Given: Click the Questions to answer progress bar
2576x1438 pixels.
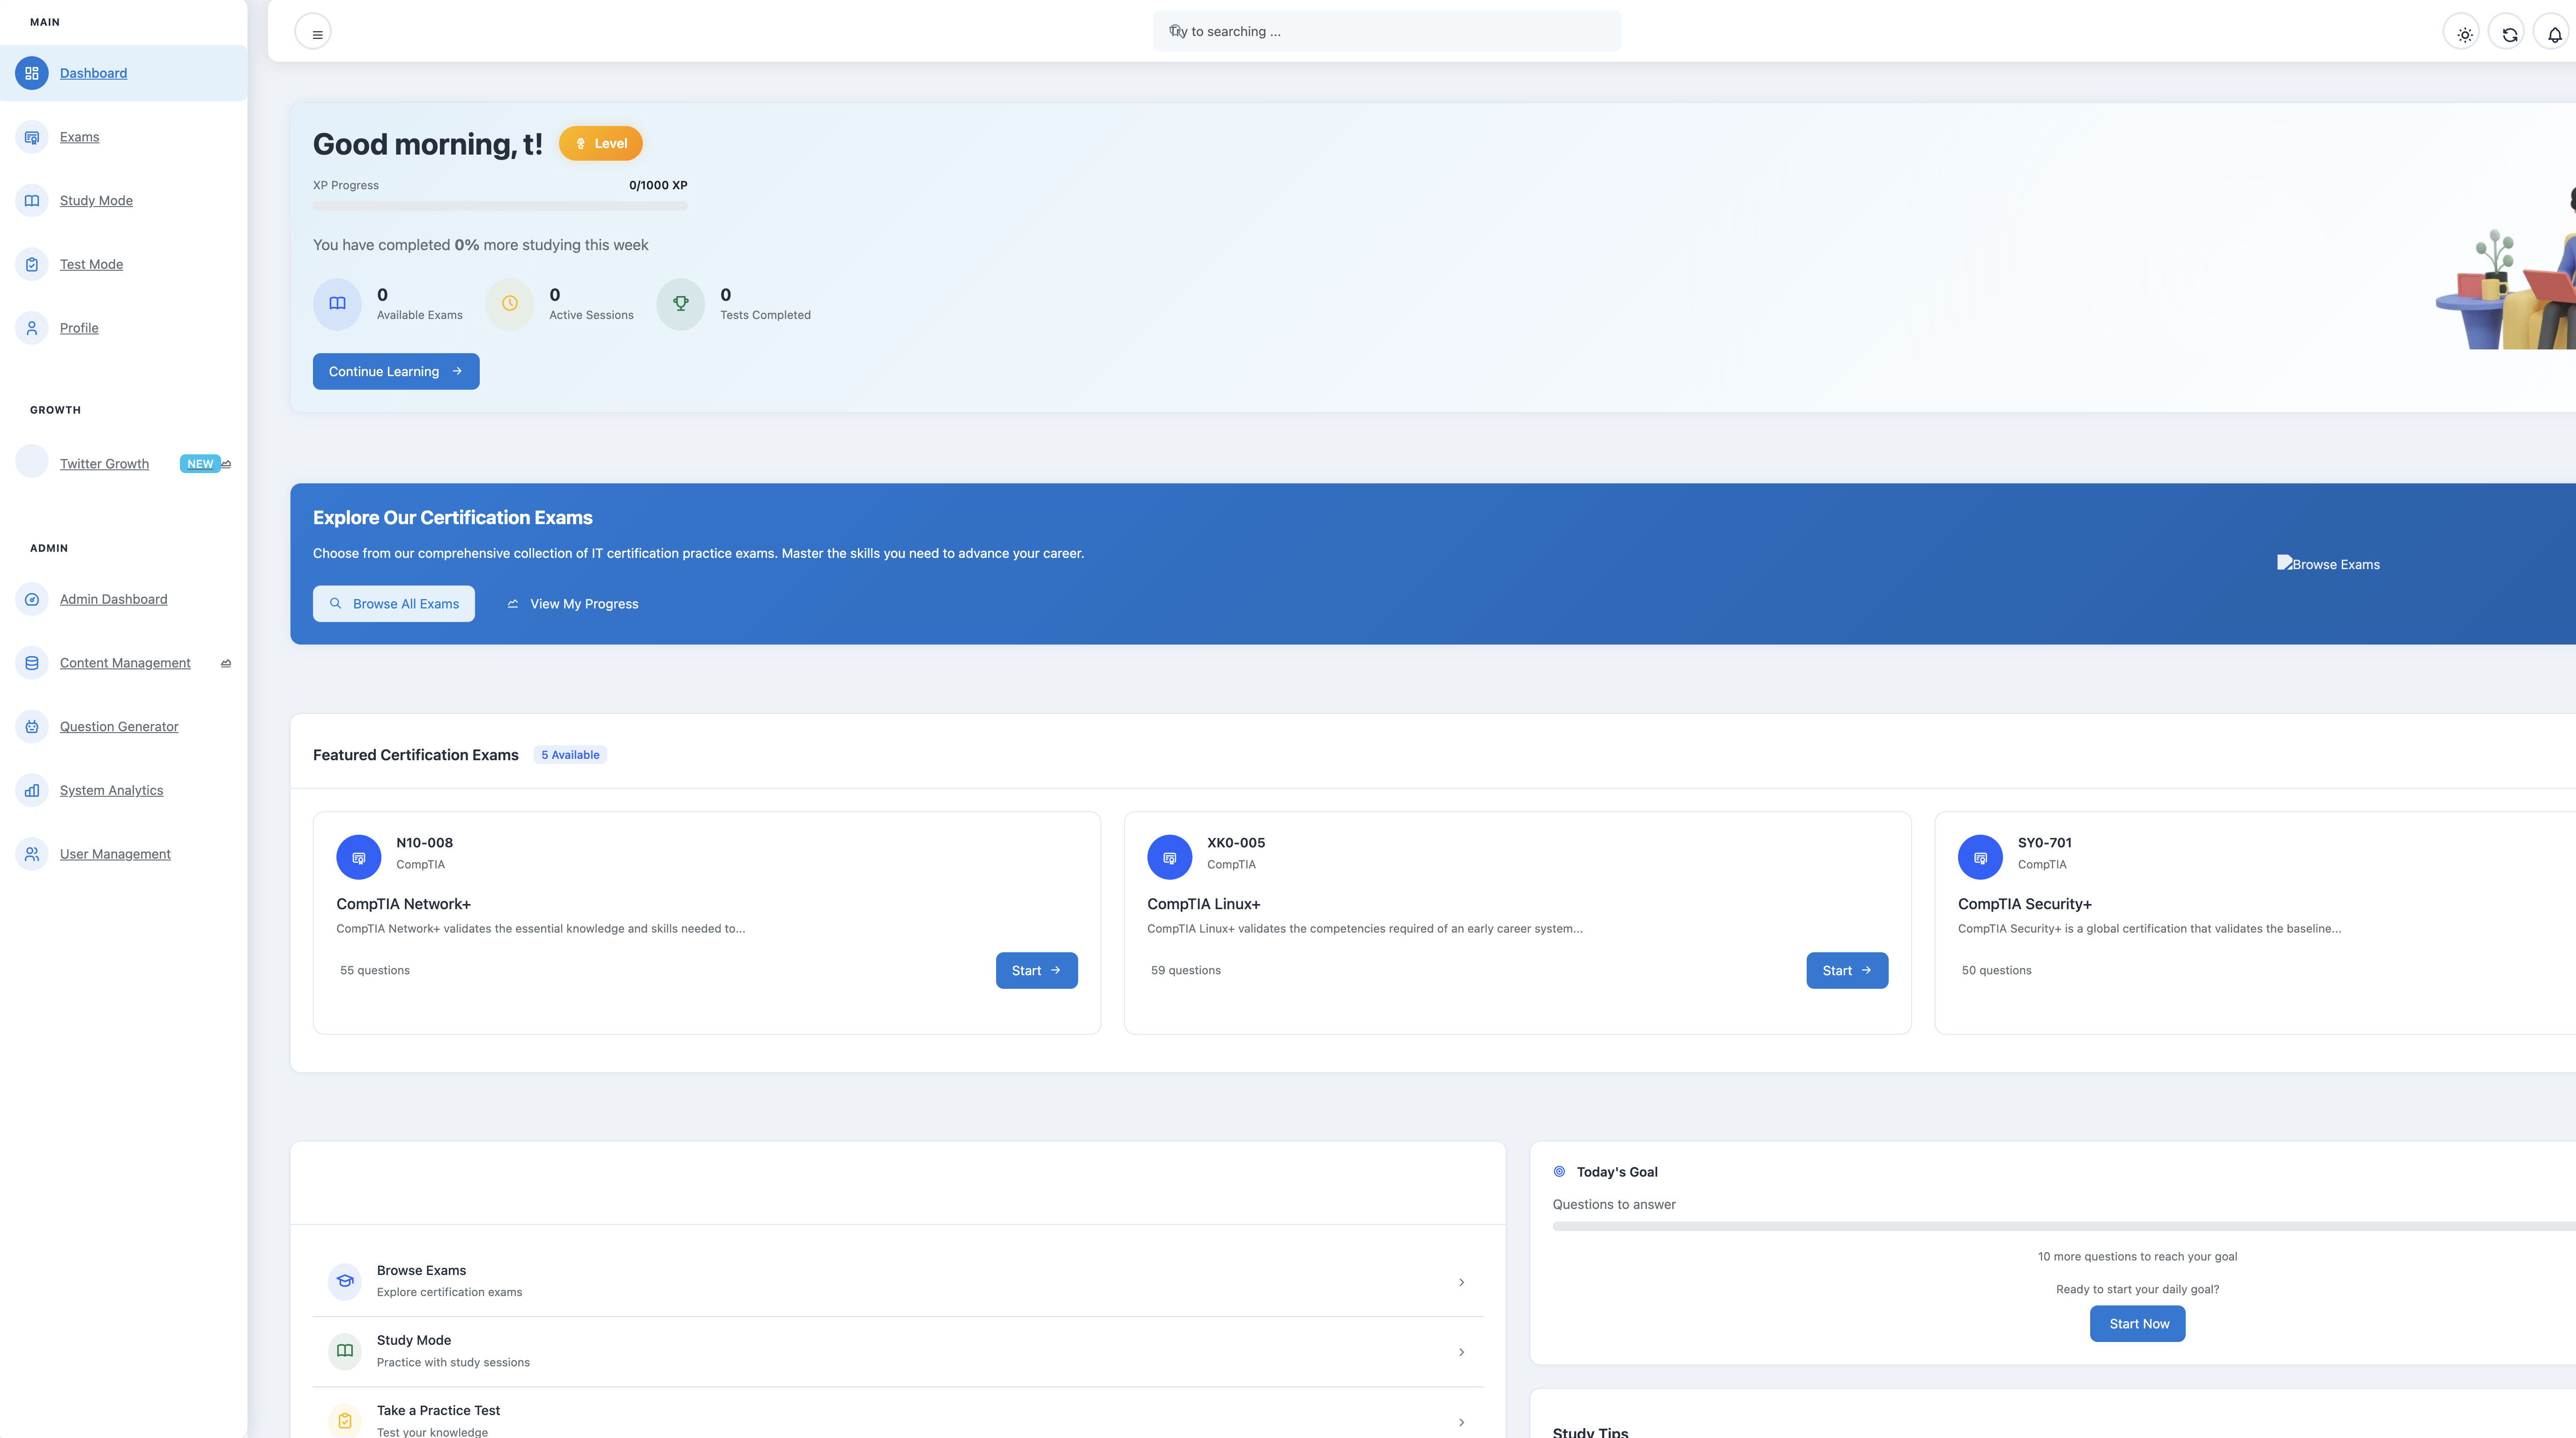Looking at the screenshot, I should click(2064, 1226).
